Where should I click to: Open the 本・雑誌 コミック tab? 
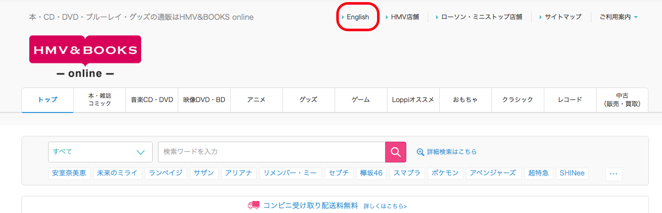pos(99,100)
